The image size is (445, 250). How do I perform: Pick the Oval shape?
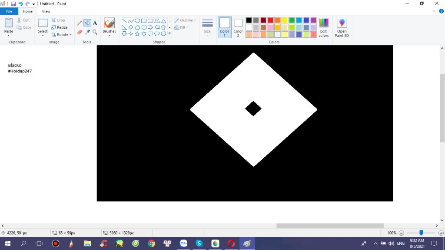coord(137,21)
